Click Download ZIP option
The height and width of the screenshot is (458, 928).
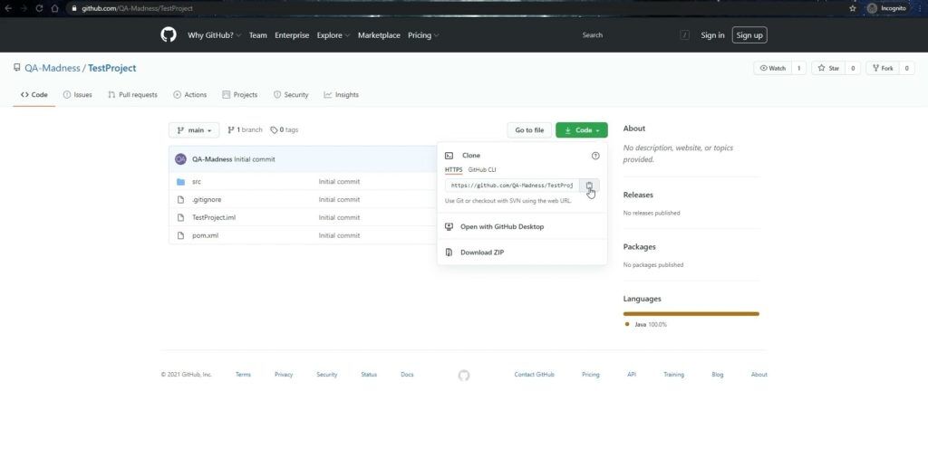pos(522,253)
